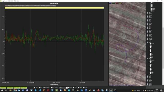164x92 pixels.
Task: Check Err under the PIDR node
Action: click(x=150, y=64)
